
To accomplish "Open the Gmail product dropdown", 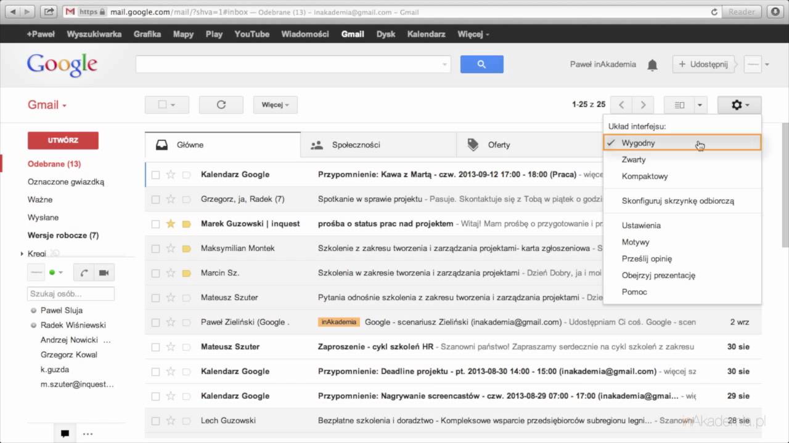I will (x=47, y=105).
